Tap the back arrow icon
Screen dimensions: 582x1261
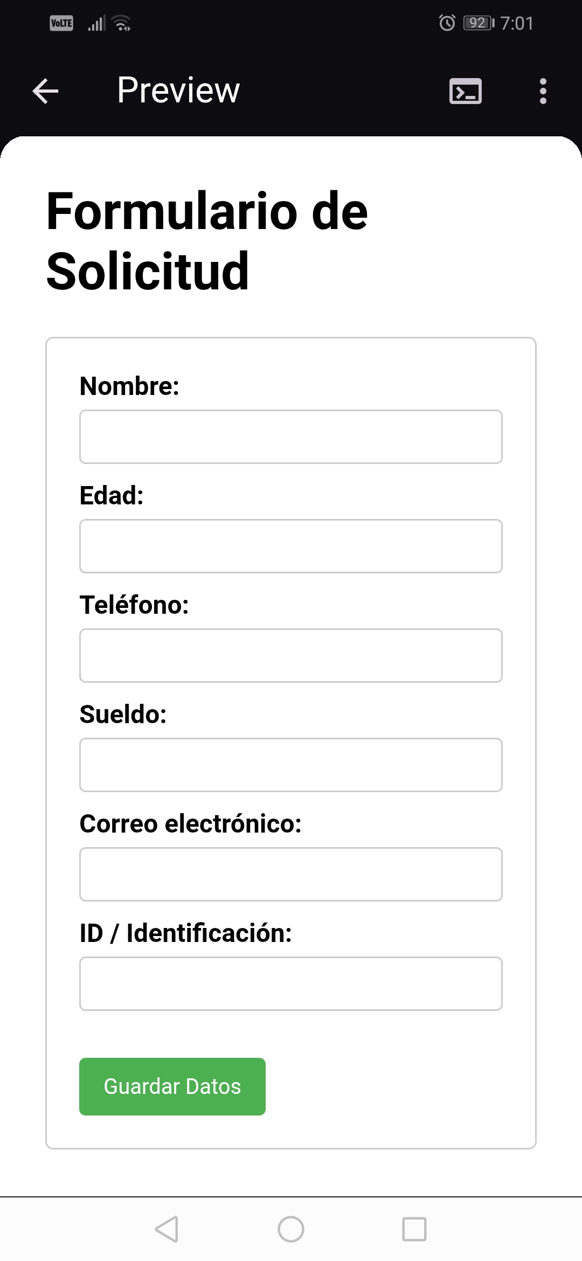[45, 91]
